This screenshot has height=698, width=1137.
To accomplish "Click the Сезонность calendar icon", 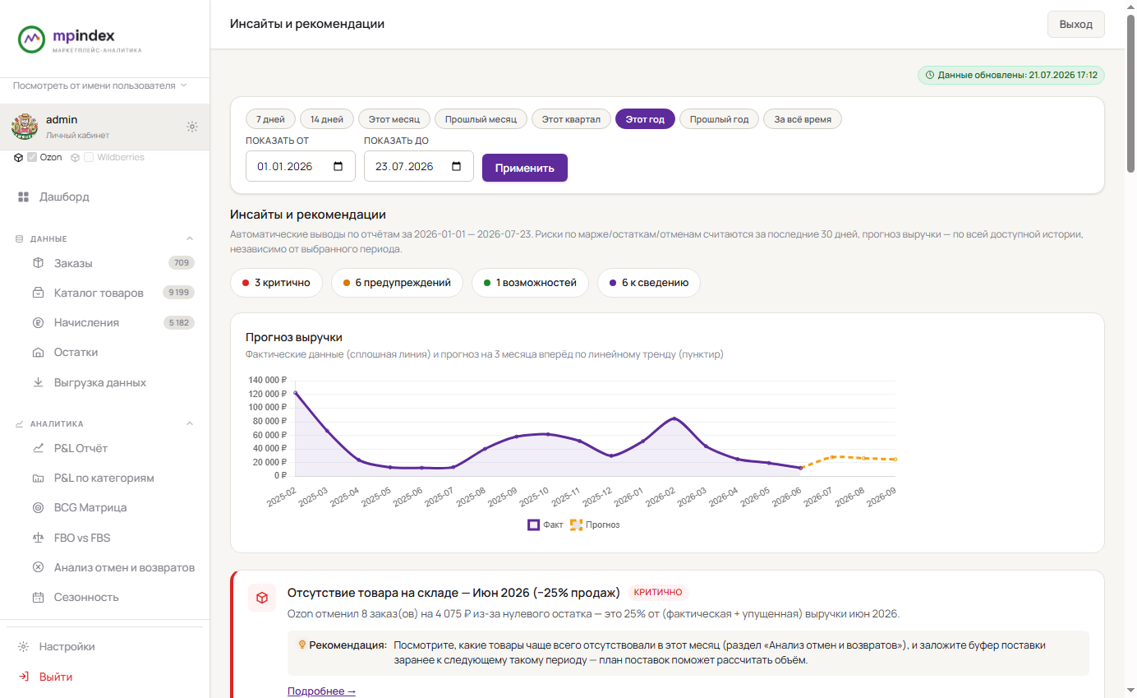I will coord(38,597).
